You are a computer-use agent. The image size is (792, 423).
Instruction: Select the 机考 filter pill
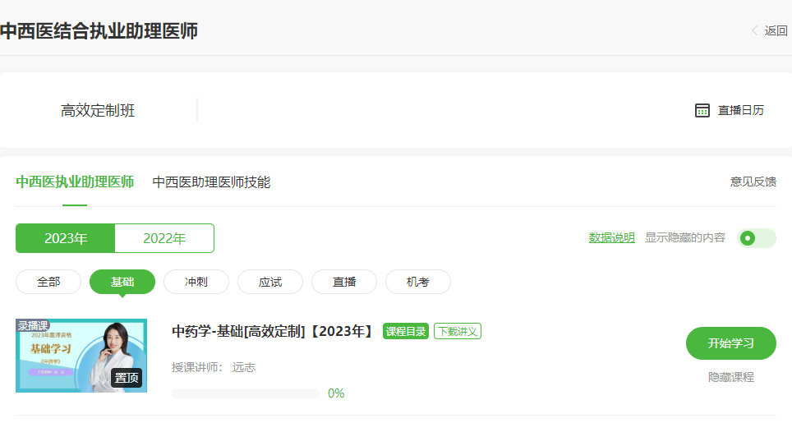coord(418,282)
